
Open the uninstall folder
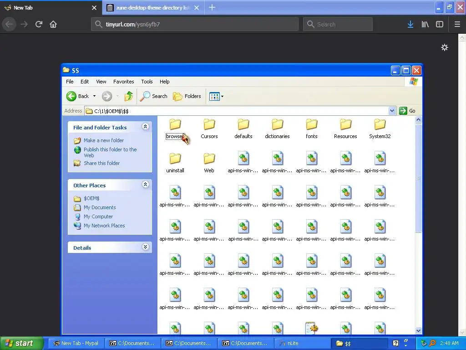[x=175, y=163]
